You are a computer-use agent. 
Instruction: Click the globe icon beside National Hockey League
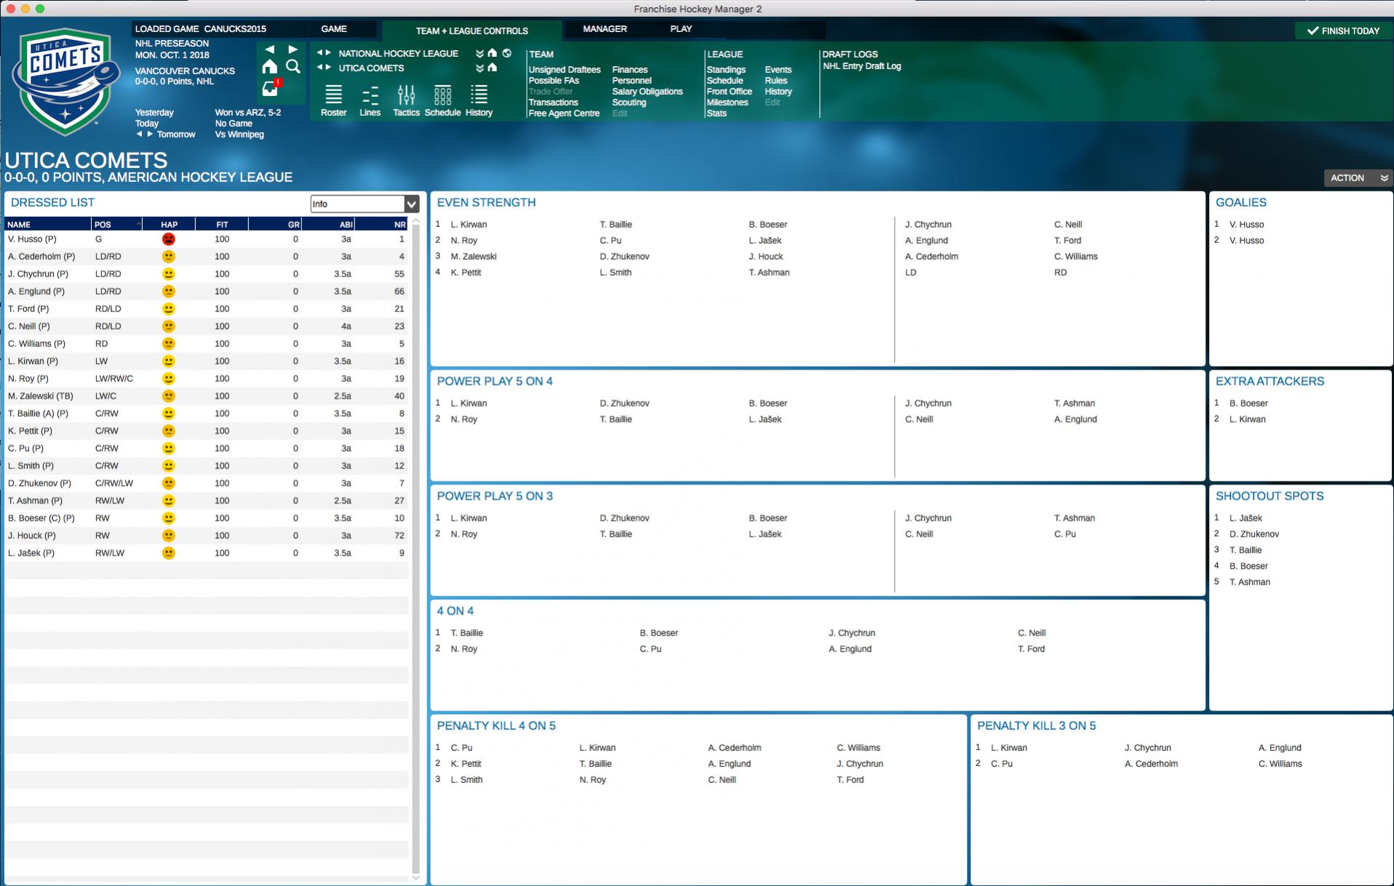click(507, 53)
